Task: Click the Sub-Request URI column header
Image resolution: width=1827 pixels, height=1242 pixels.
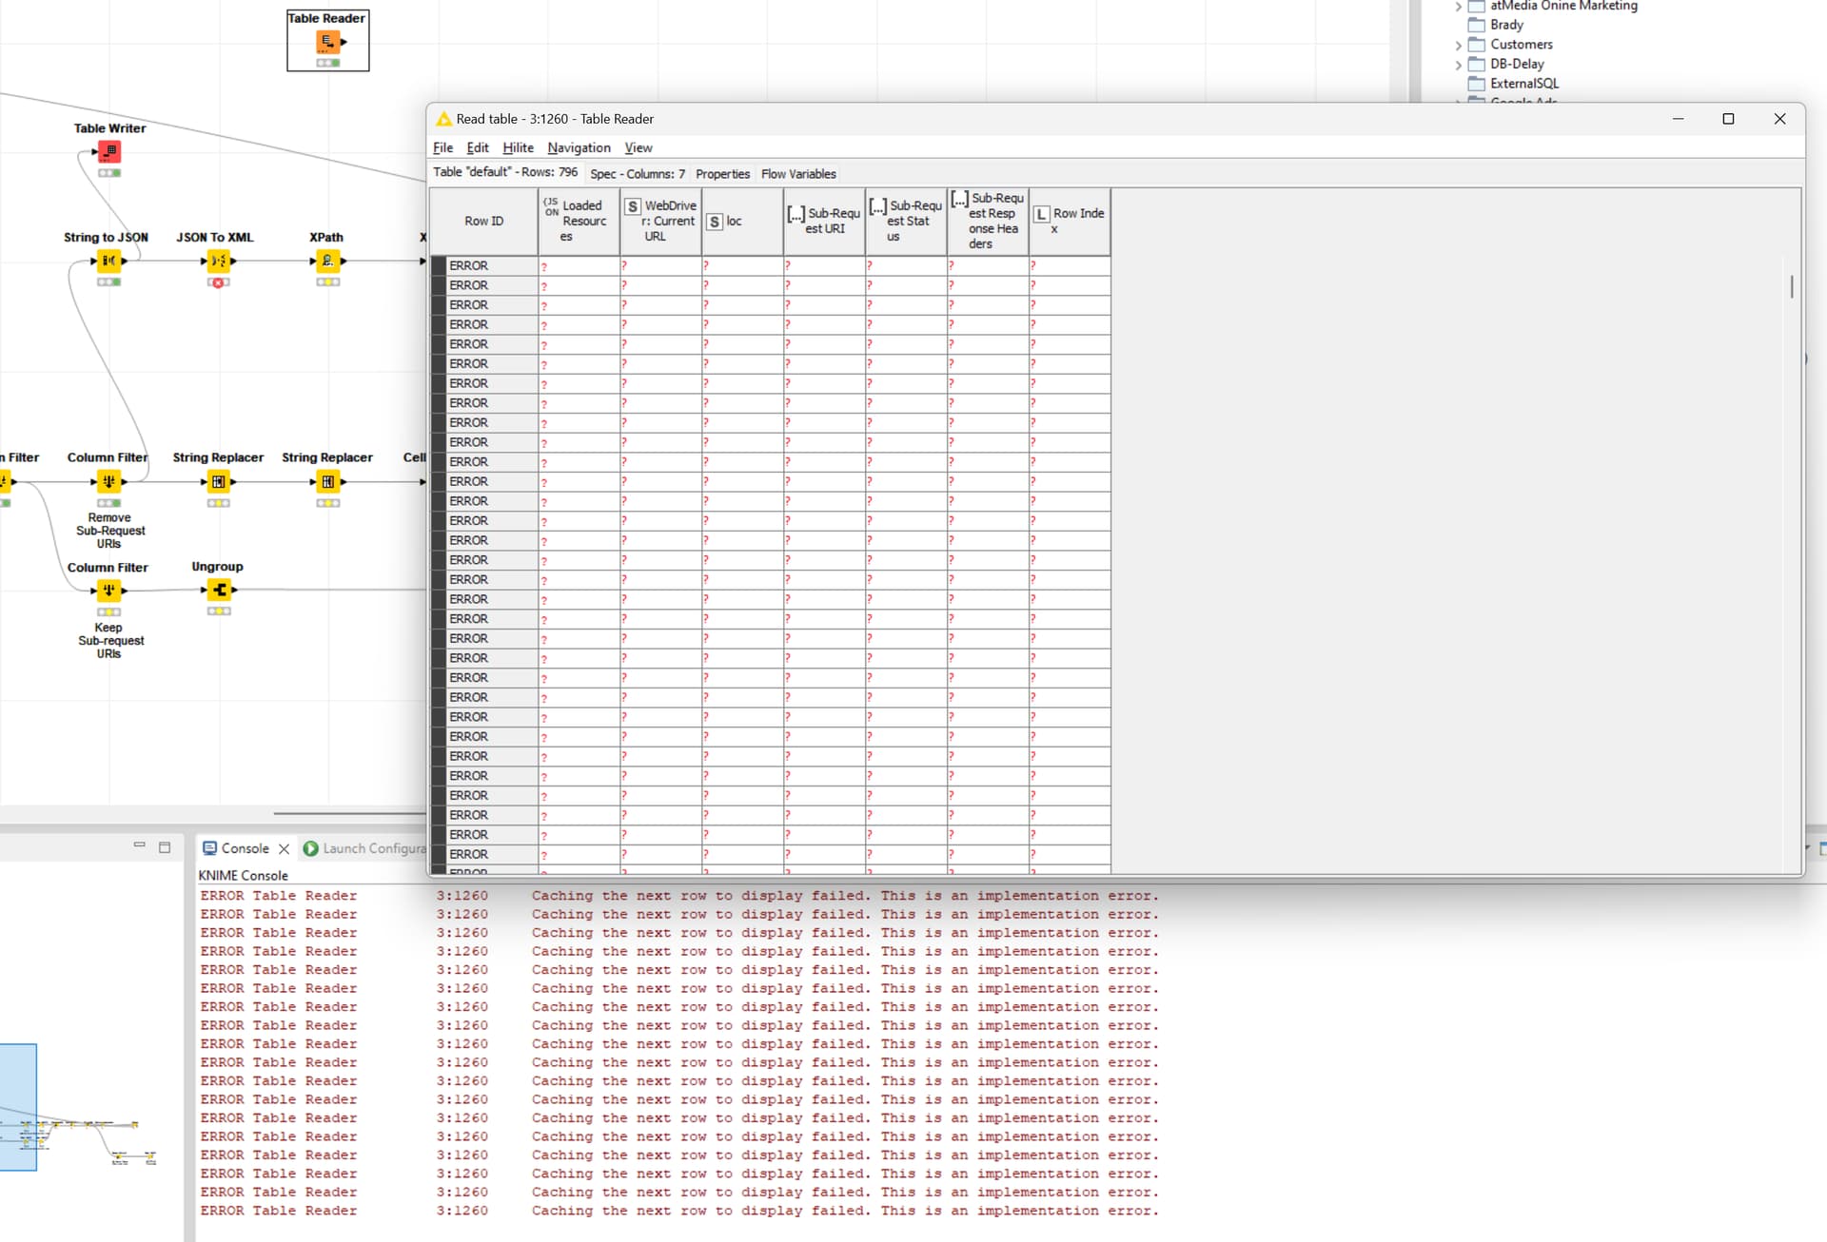Action: (825, 222)
